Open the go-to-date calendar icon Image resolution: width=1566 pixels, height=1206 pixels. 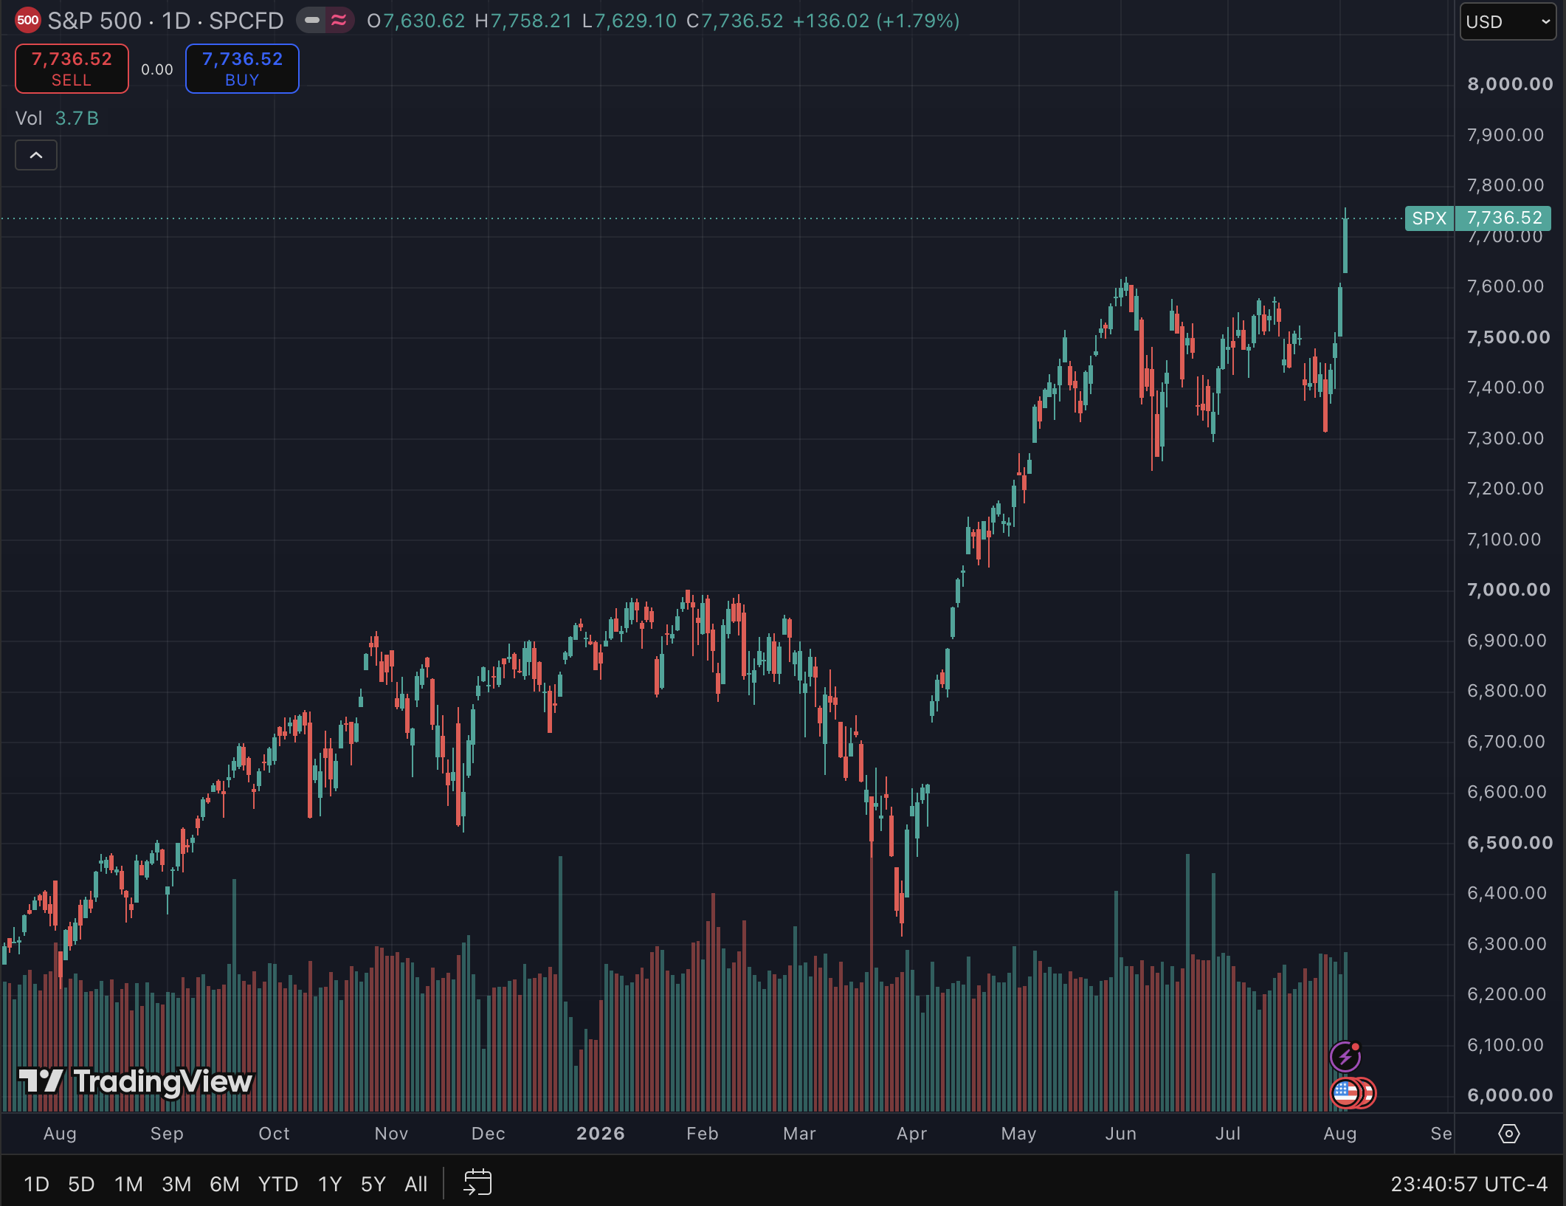(477, 1183)
